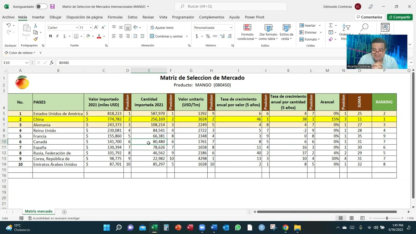Toggle bottom vertical alignment button
Viewport: 416px width, 234px height.
click(128, 28)
